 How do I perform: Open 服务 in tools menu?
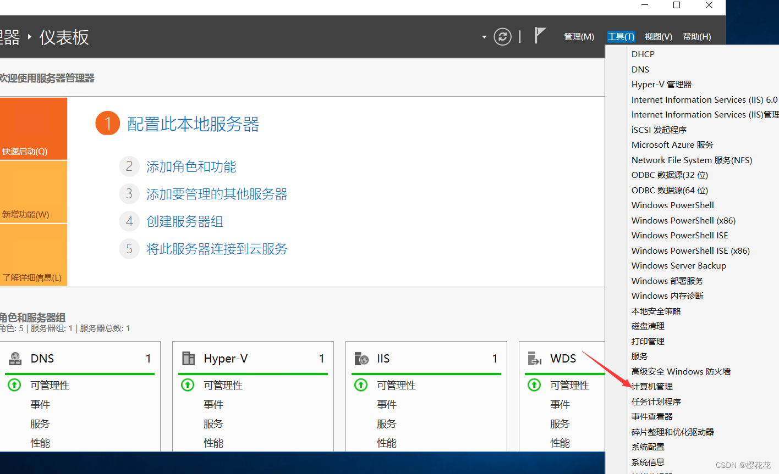pyautogui.click(x=640, y=356)
